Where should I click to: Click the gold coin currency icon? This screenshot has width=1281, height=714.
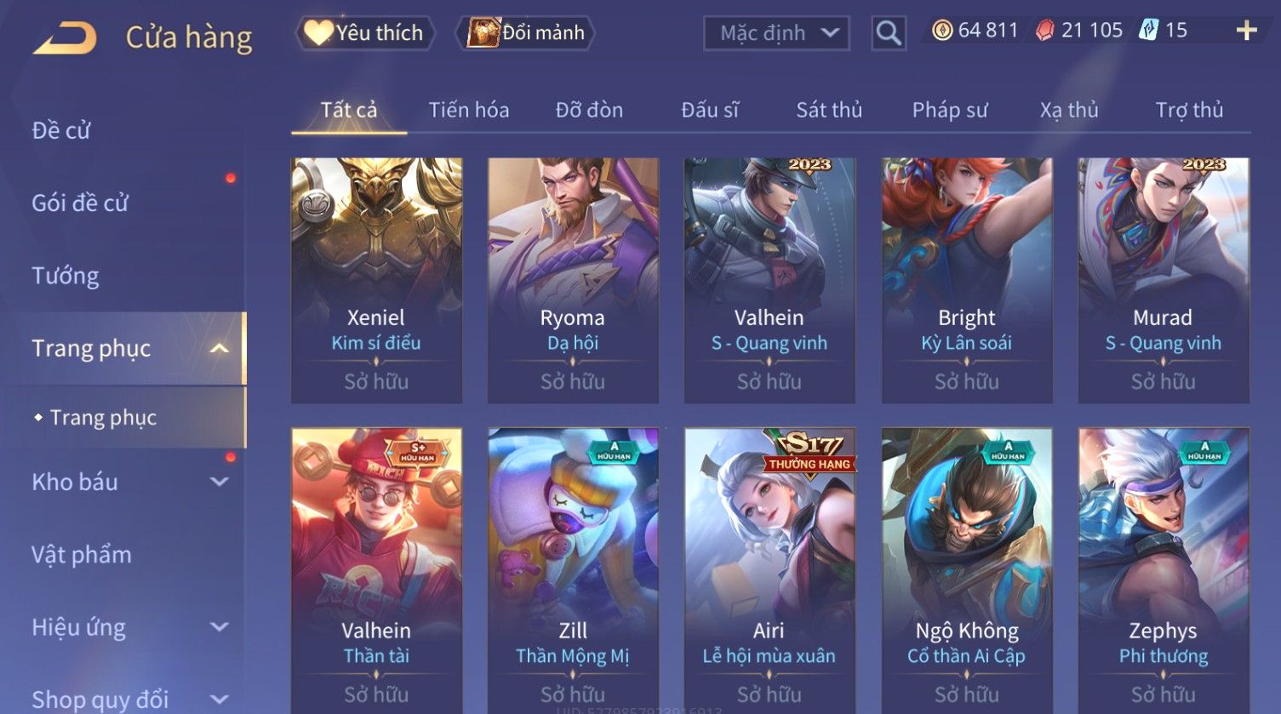click(x=942, y=31)
